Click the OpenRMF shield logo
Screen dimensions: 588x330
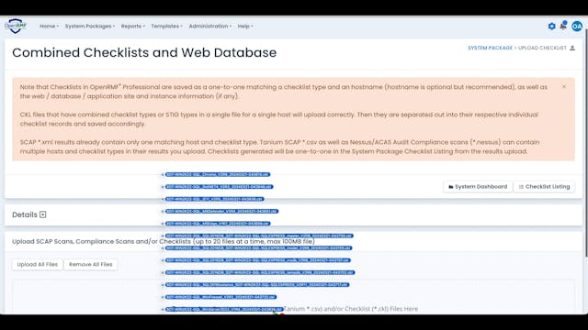[16, 26]
